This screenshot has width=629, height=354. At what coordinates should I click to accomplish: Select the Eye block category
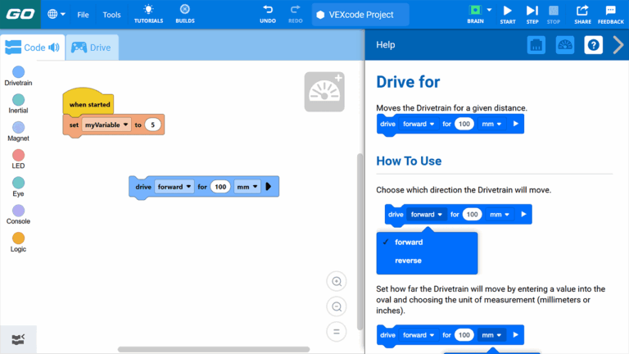click(x=19, y=187)
